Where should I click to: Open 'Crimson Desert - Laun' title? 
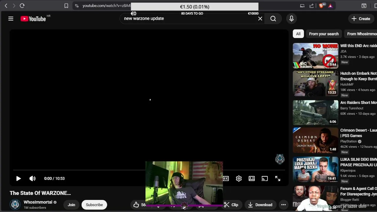358,133
